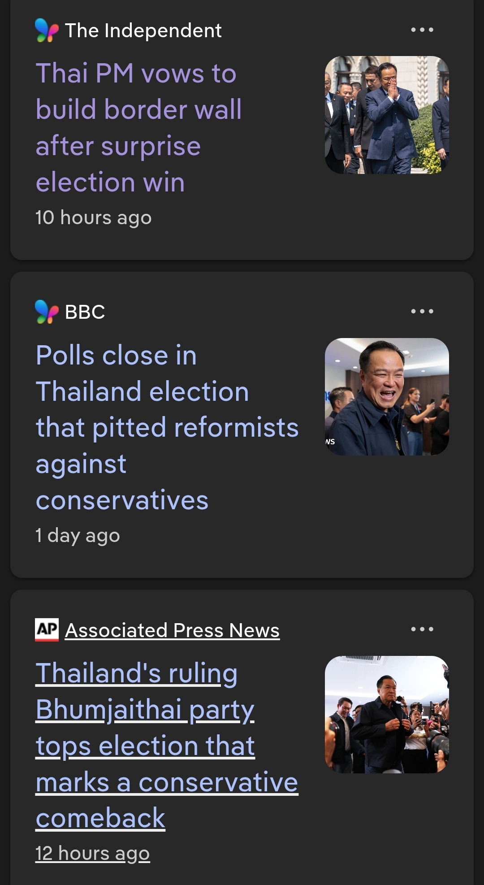The height and width of the screenshot is (885, 484).
Task: Click the '1 day ago' timestamp
Action: coord(78,535)
